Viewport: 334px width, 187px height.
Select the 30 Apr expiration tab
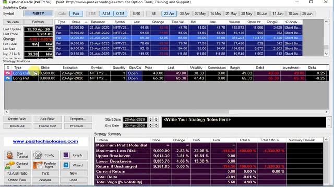(185, 14)
